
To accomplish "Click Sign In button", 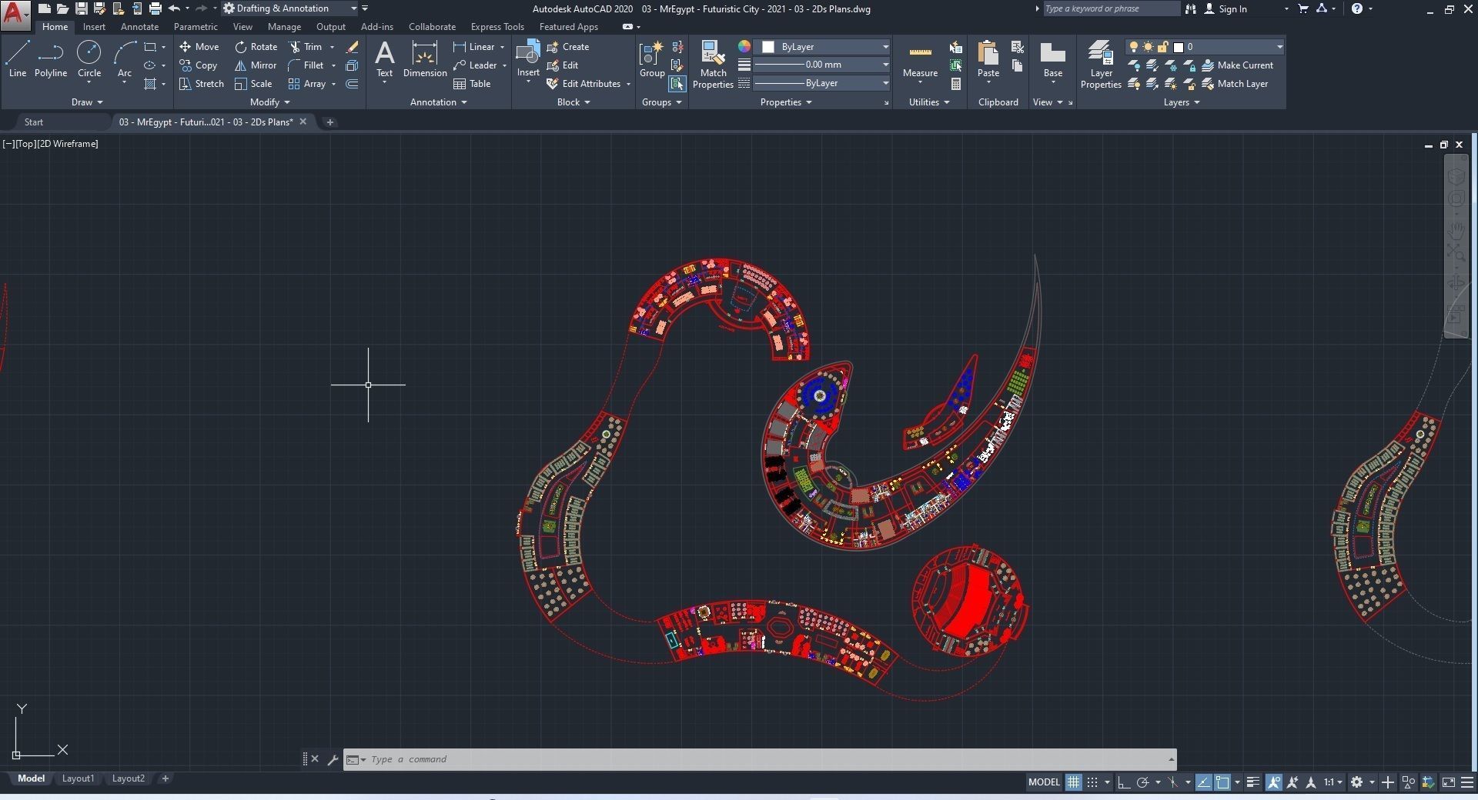I will pos(1225,8).
